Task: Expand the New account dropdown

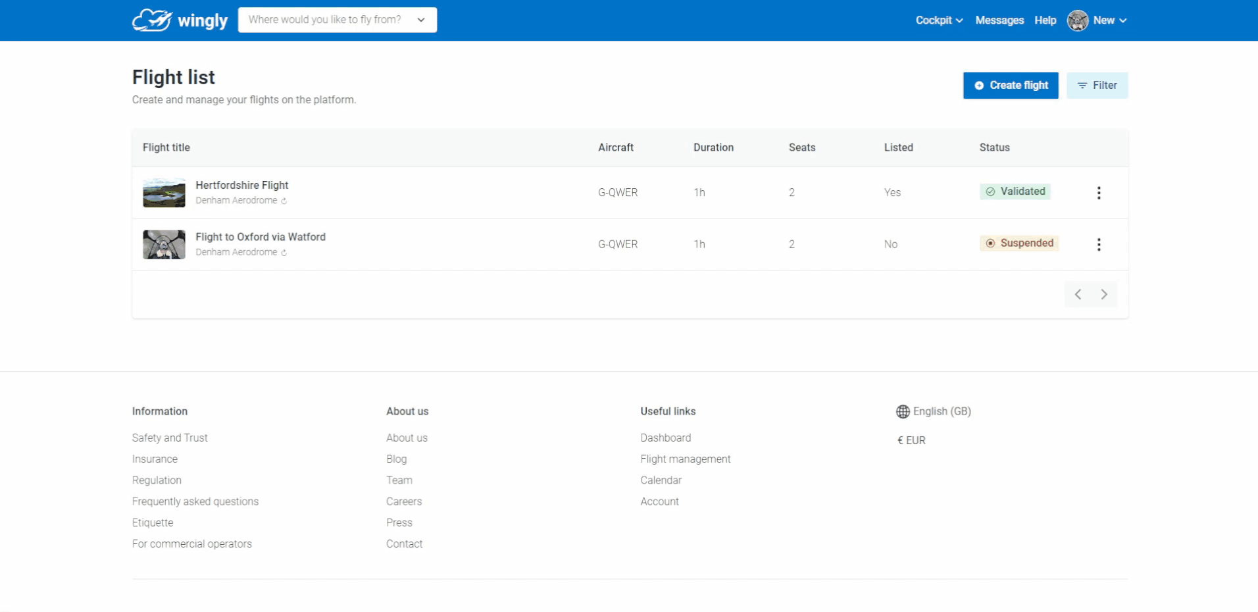Action: tap(1109, 20)
